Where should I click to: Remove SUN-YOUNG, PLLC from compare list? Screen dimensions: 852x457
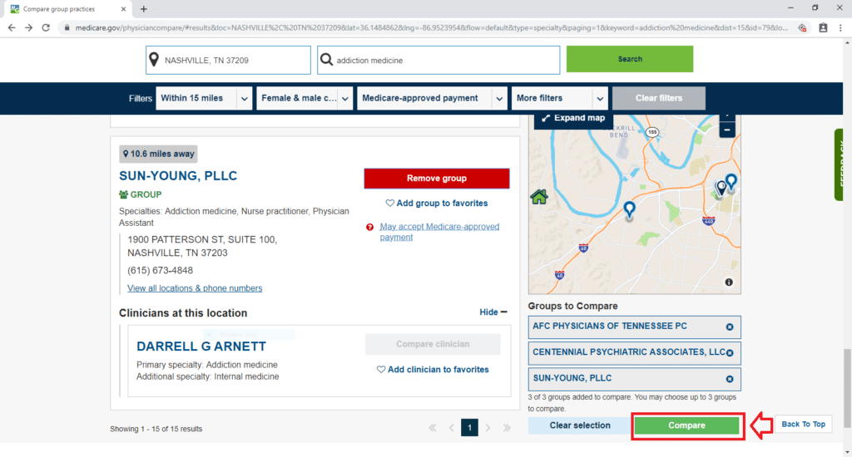click(x=730, y=379)
